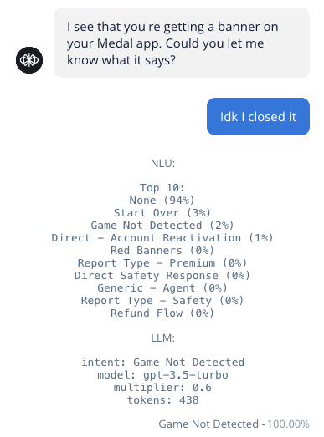Click the 'model: gpt-3.5-turbo' line
The width and height of the screenshot is (324, 437).
click(x=163, y=375)
